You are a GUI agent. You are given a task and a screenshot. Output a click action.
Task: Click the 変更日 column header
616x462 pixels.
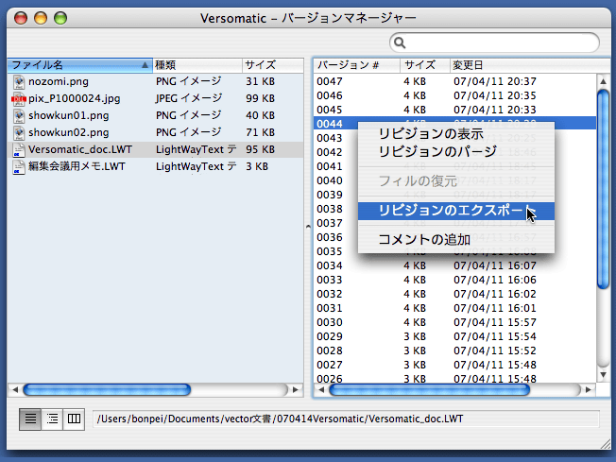click(x=528, y=65)
